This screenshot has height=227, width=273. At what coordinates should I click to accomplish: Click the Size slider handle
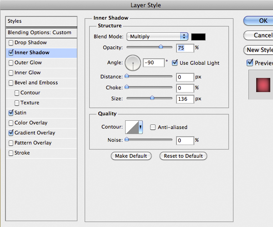coord(152,98)
